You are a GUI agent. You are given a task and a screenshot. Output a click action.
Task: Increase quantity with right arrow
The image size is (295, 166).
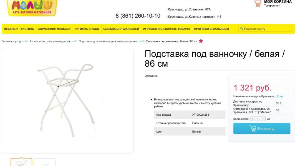pyautogui.click(x=264, y=119)
